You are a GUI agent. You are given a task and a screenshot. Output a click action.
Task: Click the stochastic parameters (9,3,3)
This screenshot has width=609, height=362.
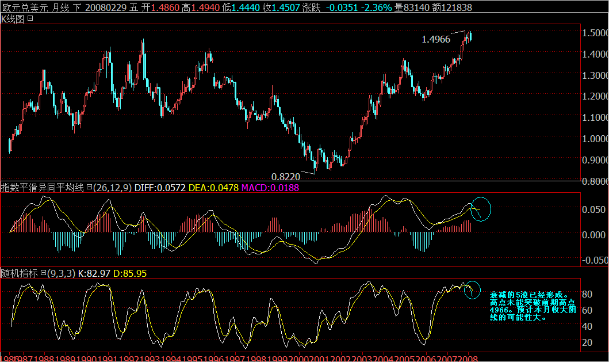click(61, 273)
